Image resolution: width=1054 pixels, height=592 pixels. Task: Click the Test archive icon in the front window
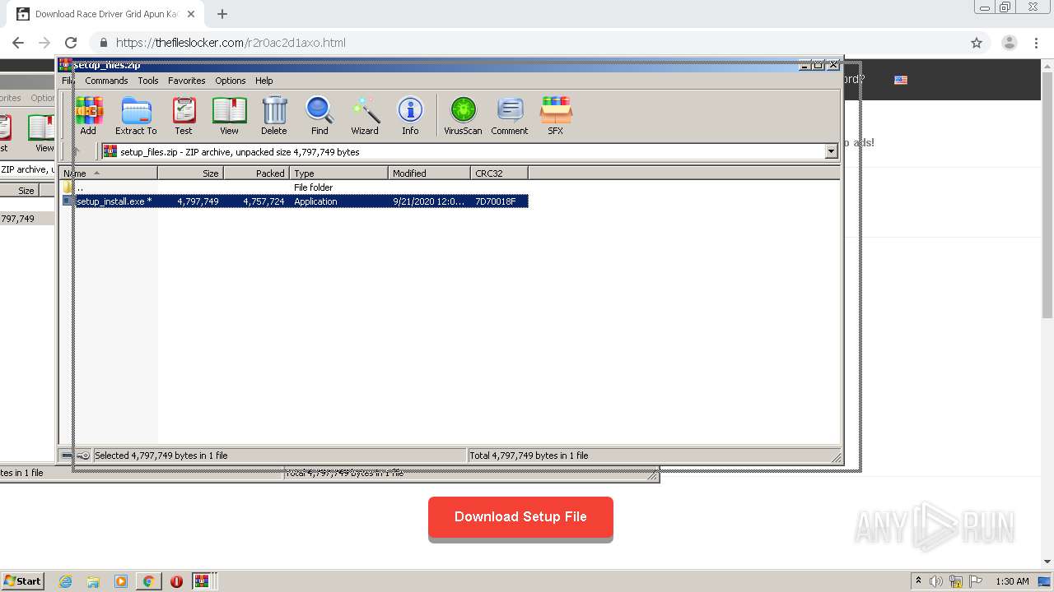tap(184, 115)
